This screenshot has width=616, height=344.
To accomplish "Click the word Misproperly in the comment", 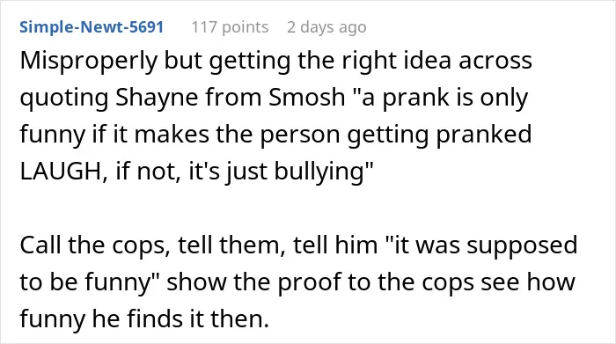I will coord(88,62).
